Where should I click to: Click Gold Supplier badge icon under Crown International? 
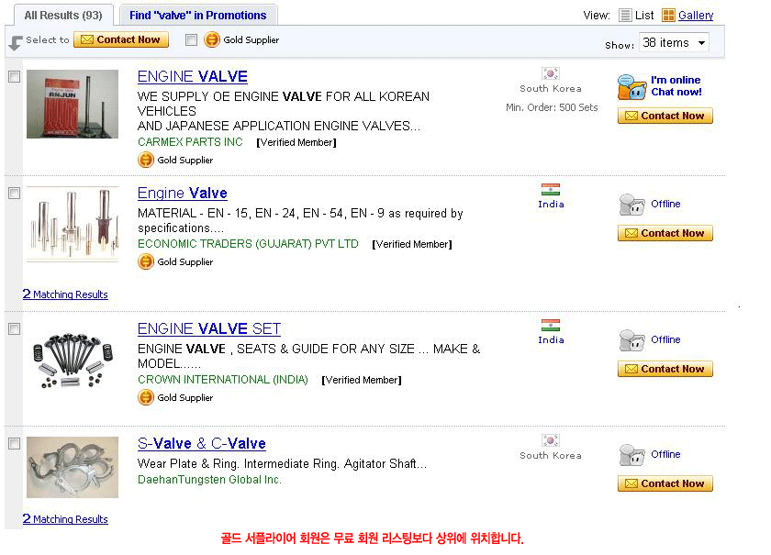146,398
